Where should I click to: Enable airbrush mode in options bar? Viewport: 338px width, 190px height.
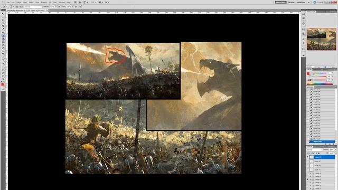pyautogui.click(x=76, y=7)
